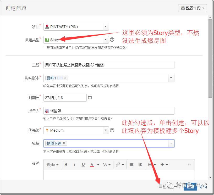
Task: Select the 拍照识别 module tag text
Action: (54, 143)
